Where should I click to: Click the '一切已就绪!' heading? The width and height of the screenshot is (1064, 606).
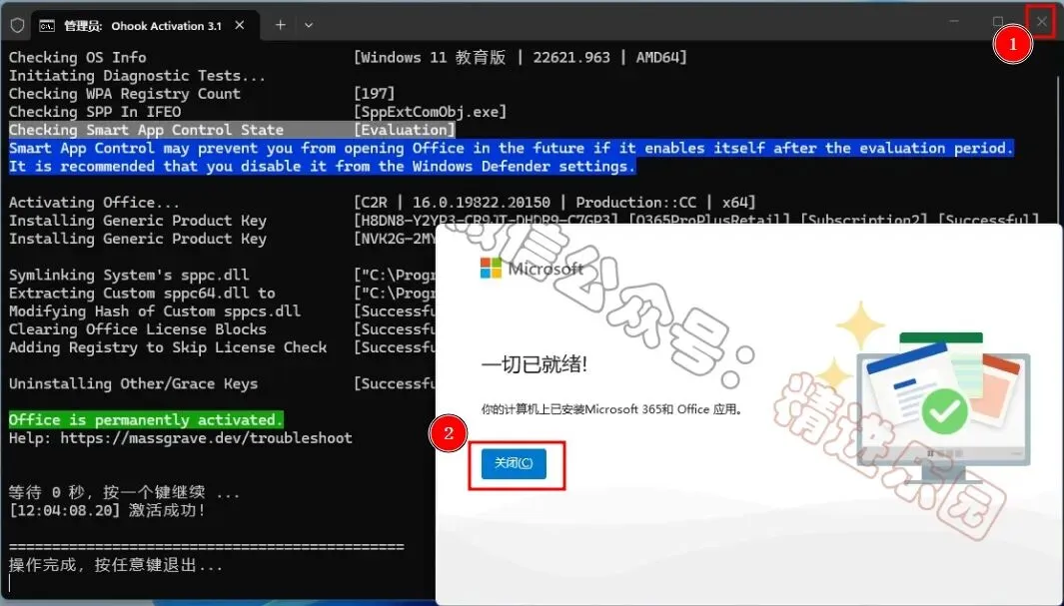534,364
